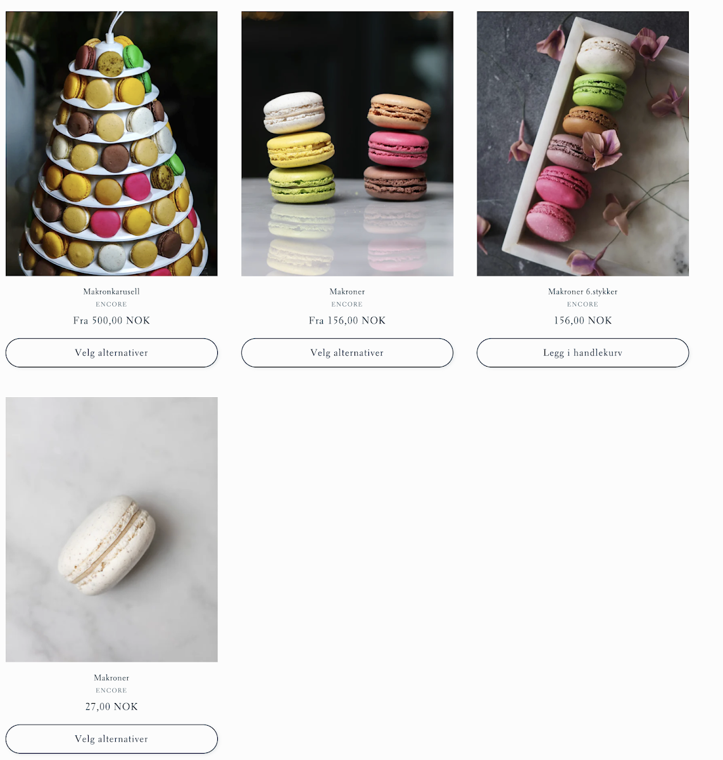
Task: Click ENCORE vendor label under Makronkarusell
Action: pyautogui.click(x=111, y=304)
